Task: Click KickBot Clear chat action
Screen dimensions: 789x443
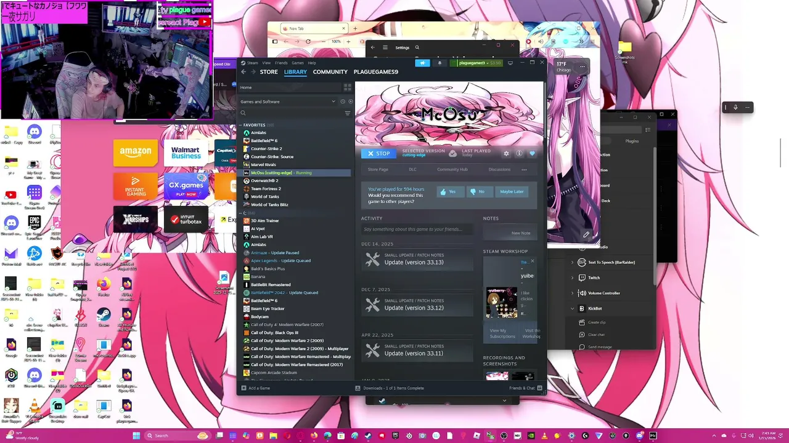Action: coord(596,335)
